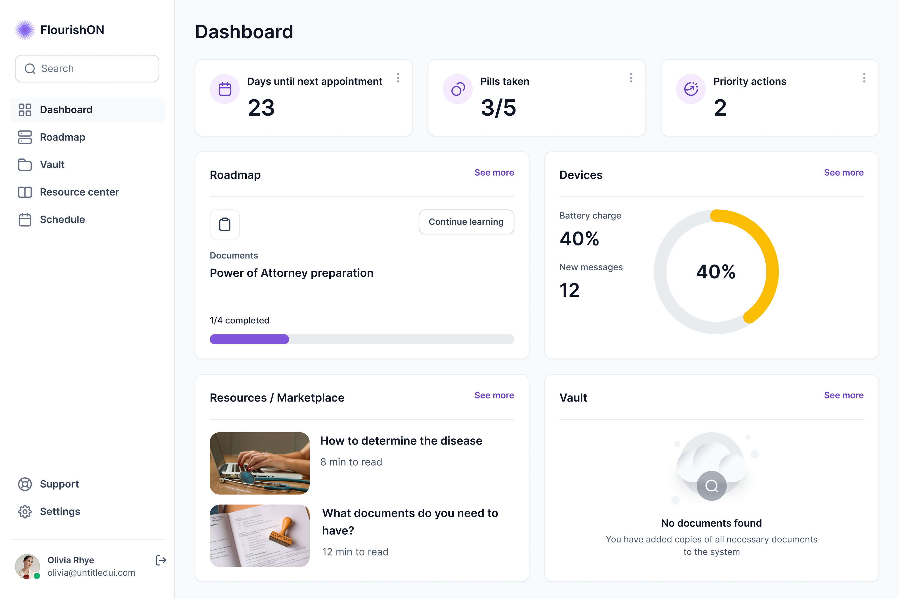Click the Support life-ring icon

(x=25, y=484)
